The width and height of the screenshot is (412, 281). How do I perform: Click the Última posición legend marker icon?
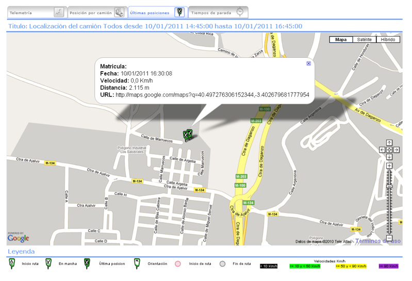click(x=87, y=263)
